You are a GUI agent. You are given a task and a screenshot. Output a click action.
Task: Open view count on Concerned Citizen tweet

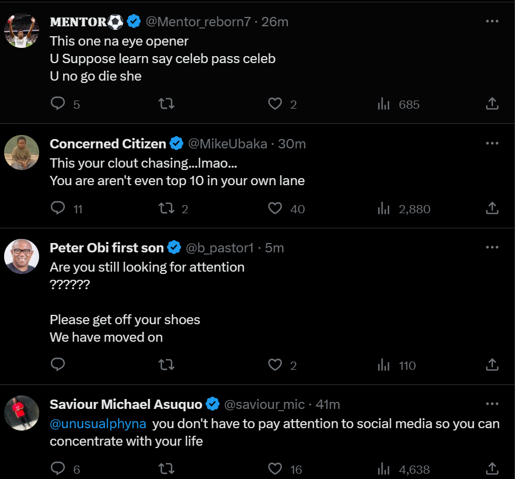click(x=384, y=209)
